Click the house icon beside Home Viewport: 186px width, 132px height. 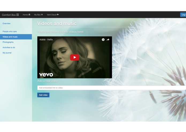click(x=29, y=14)
